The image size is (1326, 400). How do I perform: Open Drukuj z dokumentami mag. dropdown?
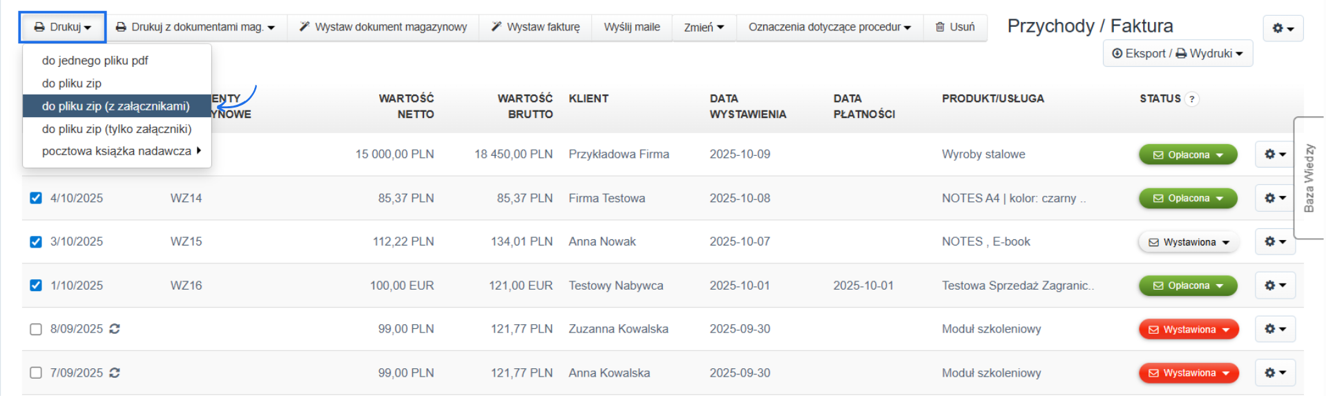click(x=195, y=27)
